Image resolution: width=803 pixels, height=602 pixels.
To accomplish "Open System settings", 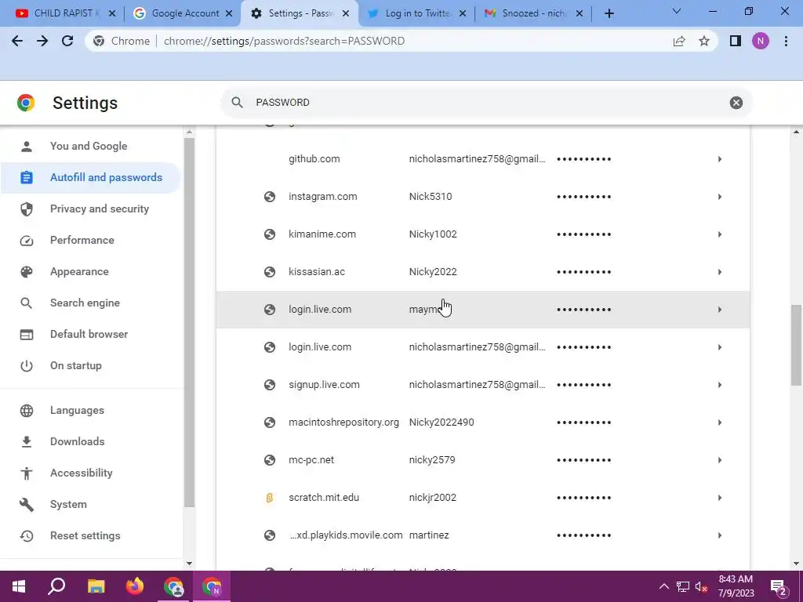I will tap(90, 504).
